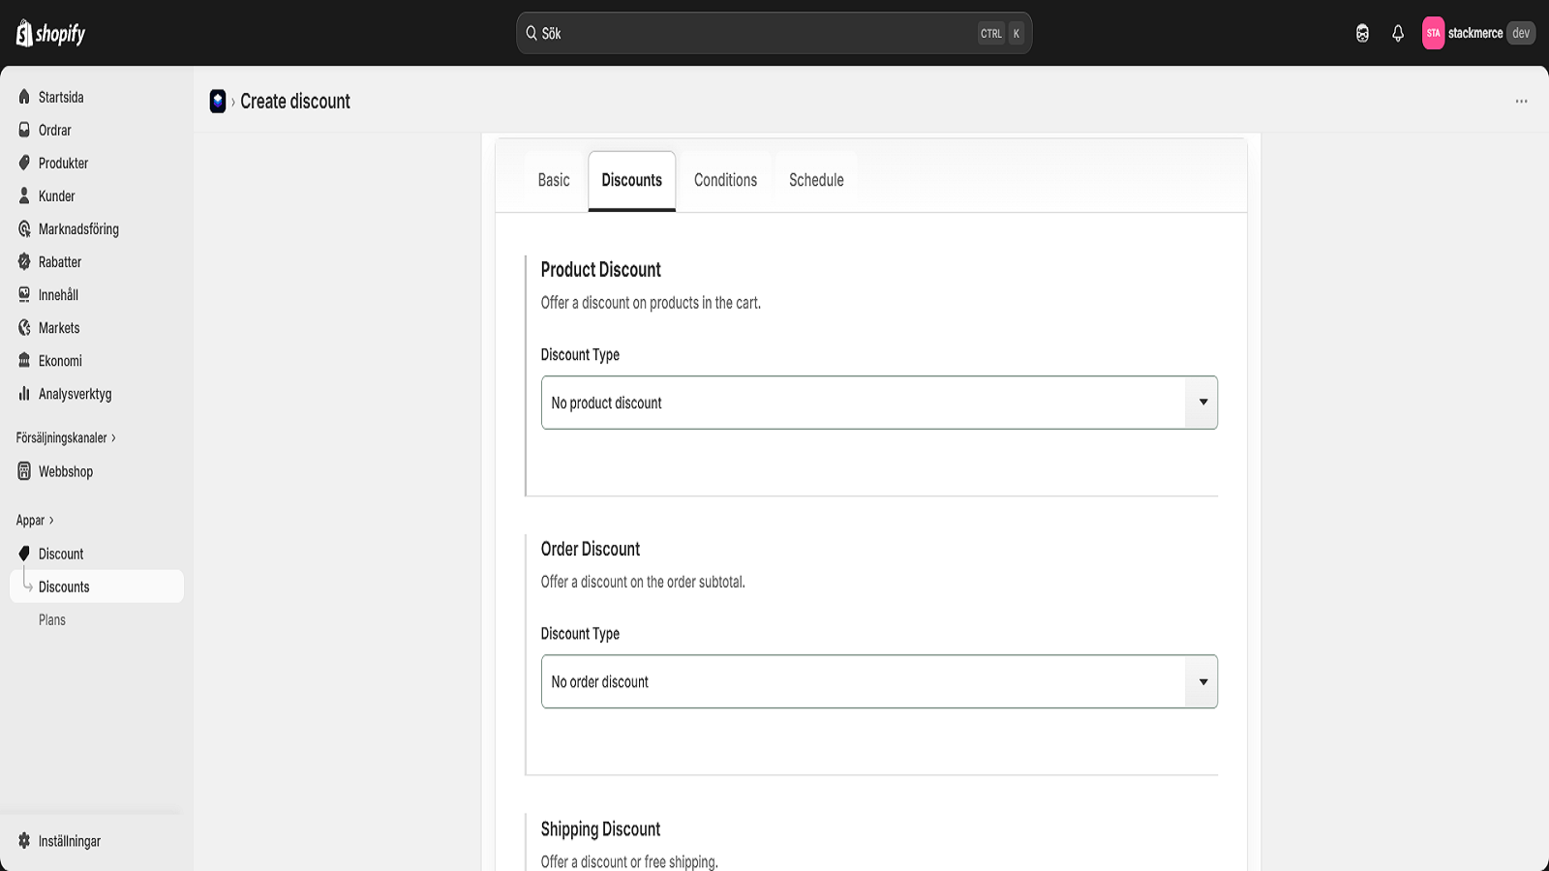Open the Kunder page

(57, 195)
